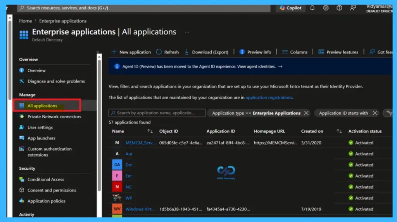
Task: Open the Application type filter pill
Action: 256,113
